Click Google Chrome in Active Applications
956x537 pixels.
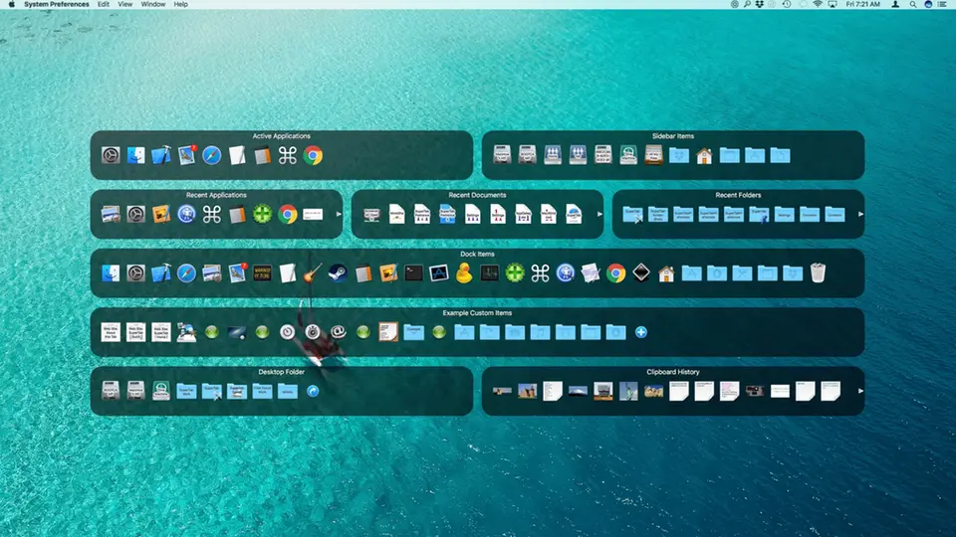pos(313,155)
